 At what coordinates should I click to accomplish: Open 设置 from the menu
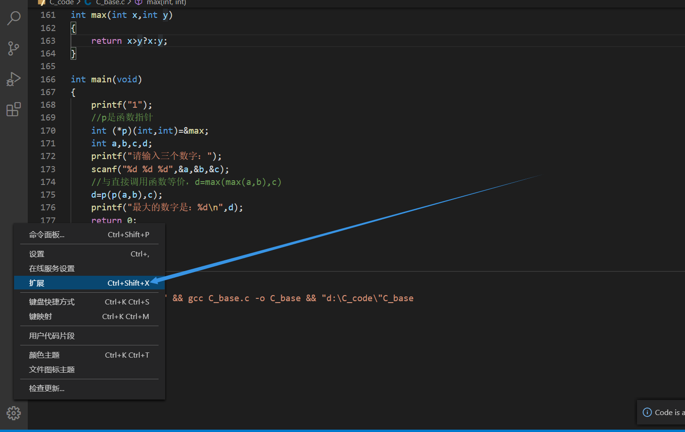(89, 254)
